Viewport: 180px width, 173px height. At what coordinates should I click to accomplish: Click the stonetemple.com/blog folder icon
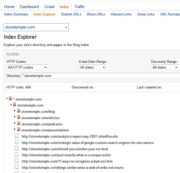[x=19, y=111]
